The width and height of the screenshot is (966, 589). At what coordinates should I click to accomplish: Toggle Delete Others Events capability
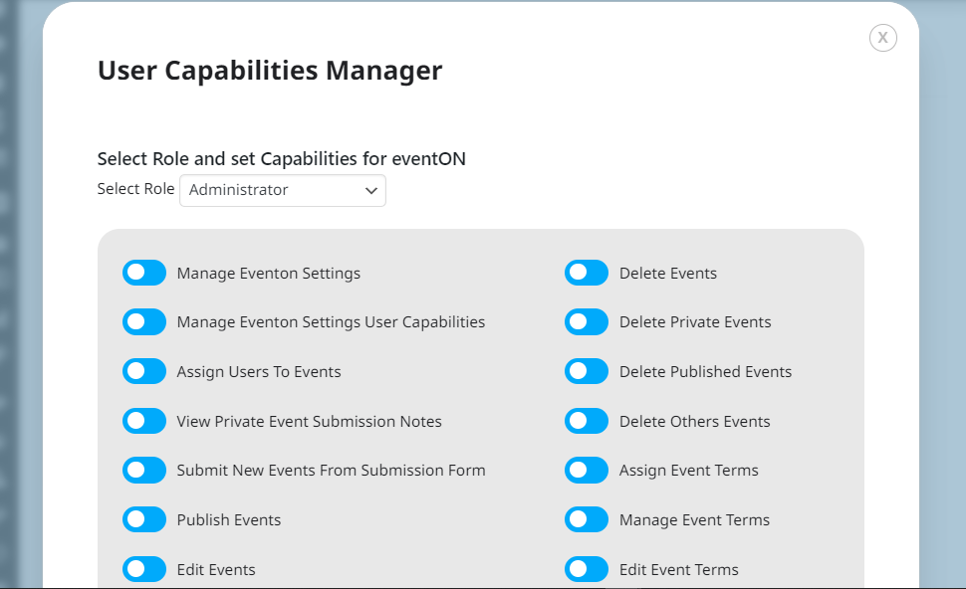coord(587,421)
